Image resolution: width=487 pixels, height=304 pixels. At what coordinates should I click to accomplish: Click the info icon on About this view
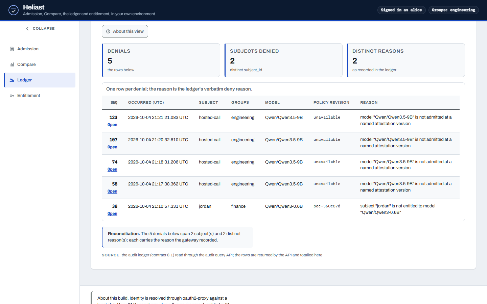pos(108,31)
